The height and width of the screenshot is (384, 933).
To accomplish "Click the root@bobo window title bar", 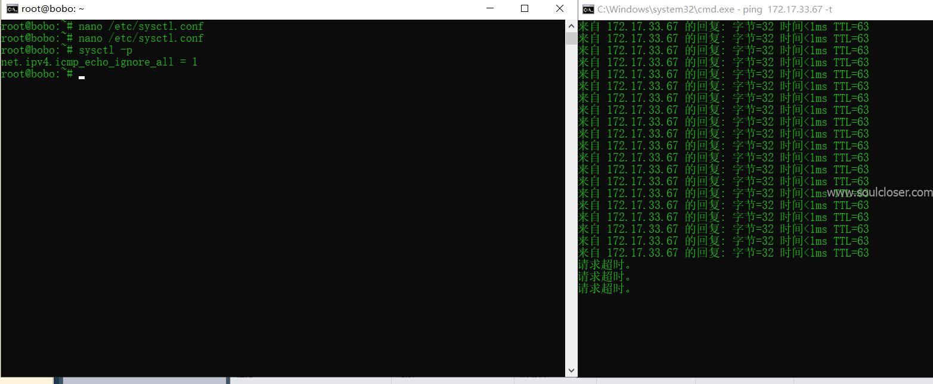I will 238,8.
